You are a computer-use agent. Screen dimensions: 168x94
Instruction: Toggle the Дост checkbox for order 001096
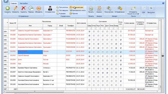(x=107, y=69)
